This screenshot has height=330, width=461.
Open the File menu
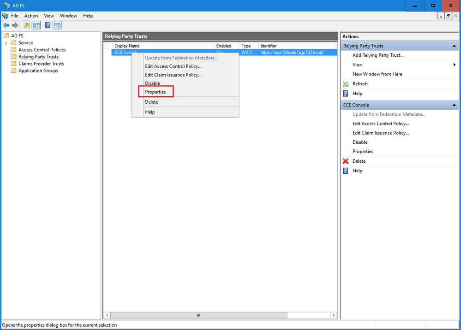(x=15, y=16)
